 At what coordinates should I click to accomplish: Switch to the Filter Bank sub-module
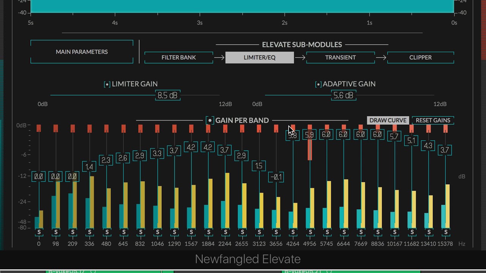tap(179, 58)
